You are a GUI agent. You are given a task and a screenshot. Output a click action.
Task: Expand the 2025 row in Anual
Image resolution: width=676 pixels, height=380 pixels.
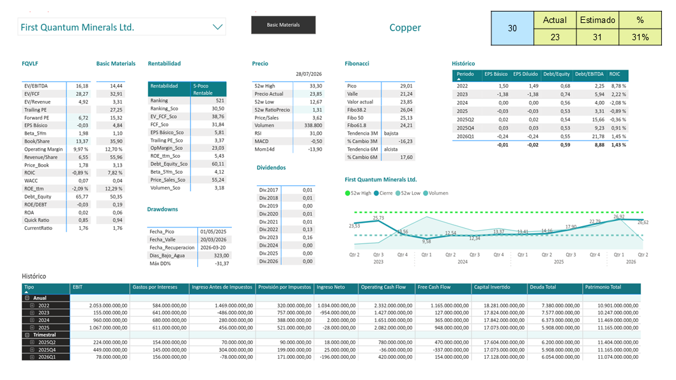click(32, 328)
